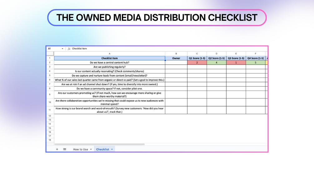Click column D header
314x176 pixels.
[x=217, y=54]
